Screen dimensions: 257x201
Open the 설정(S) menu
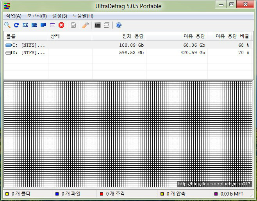coord(60,16)
